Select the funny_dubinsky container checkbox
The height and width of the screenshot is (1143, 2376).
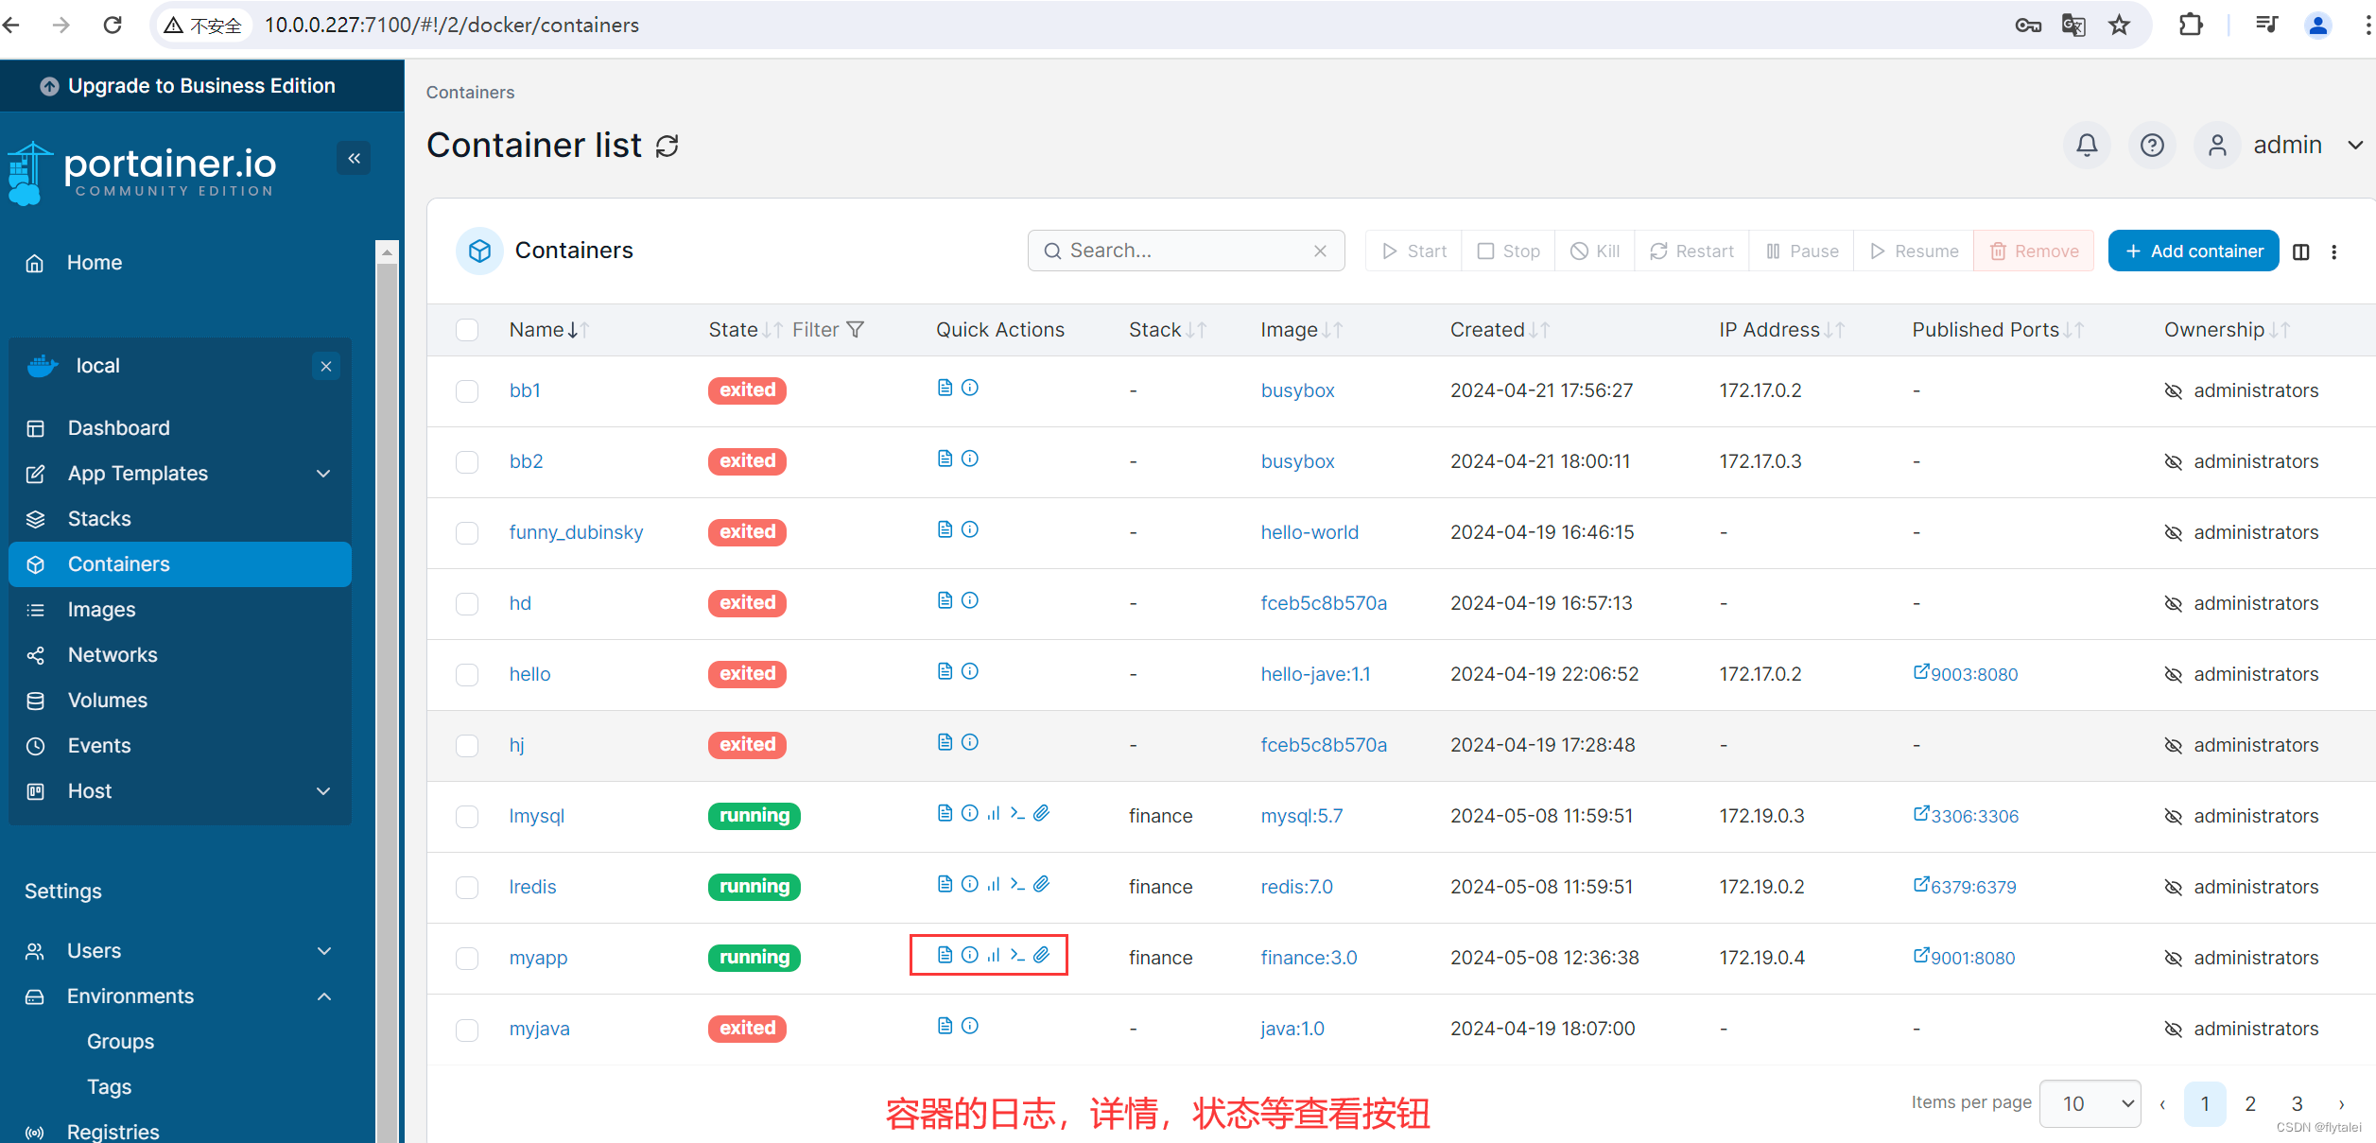click(x=467, y=533)
